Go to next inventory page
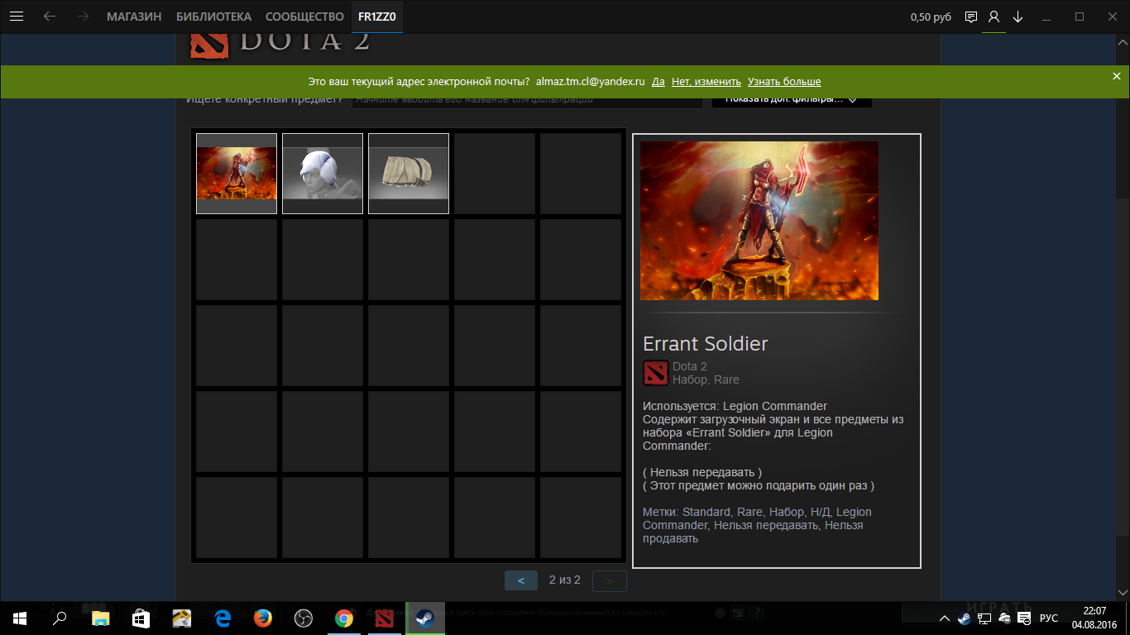The height and width of the screenshot is (635, 1130). [x=610, y=580]
